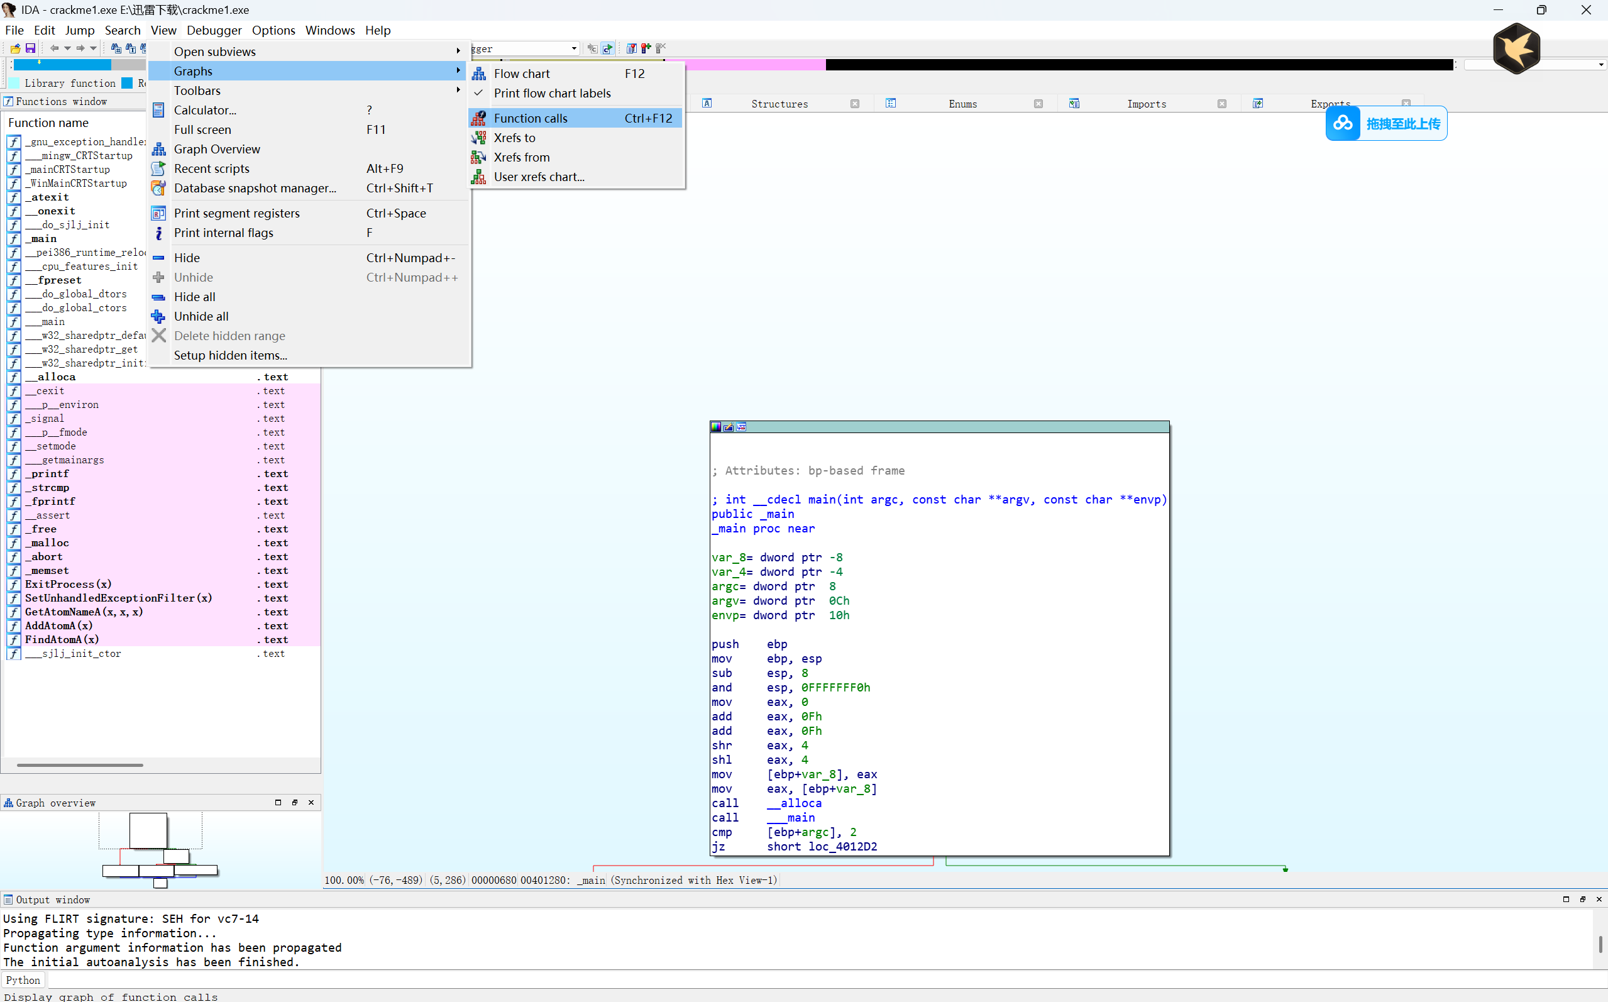This screenshot has width=1608, height=1002.
Task: Select _strcmp in Functions window
Action: click(x=47, y=488)
